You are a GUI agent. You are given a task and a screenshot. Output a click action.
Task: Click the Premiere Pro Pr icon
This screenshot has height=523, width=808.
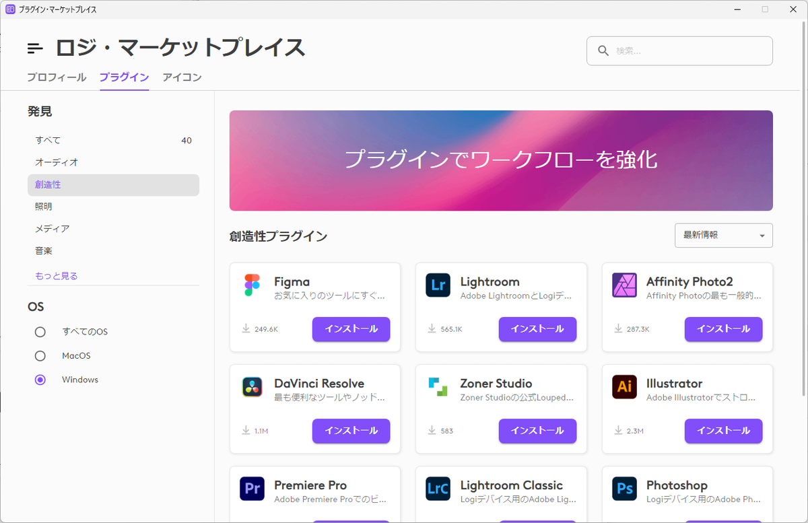pyautogui.click(x=252, y=489)
